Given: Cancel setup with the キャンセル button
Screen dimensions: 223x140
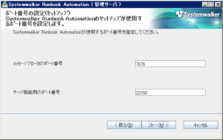Looking at the screenshot, I should pos(201,125).
